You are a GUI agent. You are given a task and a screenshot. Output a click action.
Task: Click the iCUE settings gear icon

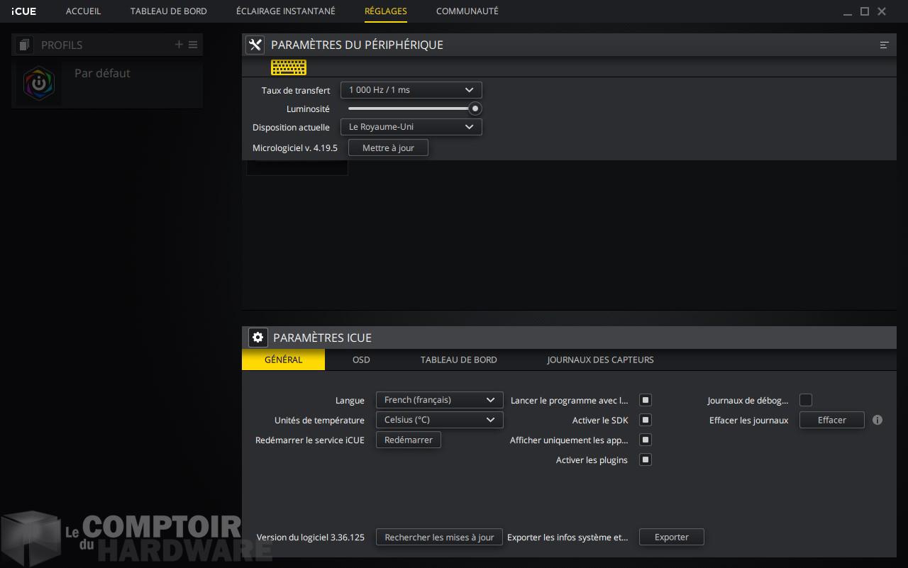[258, 338]
